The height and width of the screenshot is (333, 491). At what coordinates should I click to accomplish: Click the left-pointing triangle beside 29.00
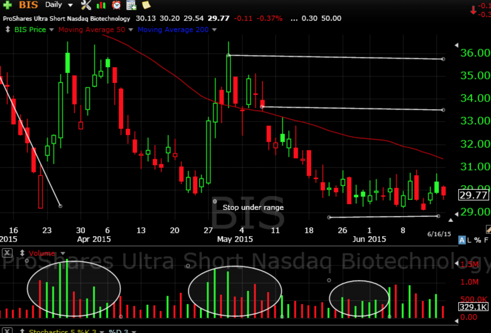pos(456,214)
